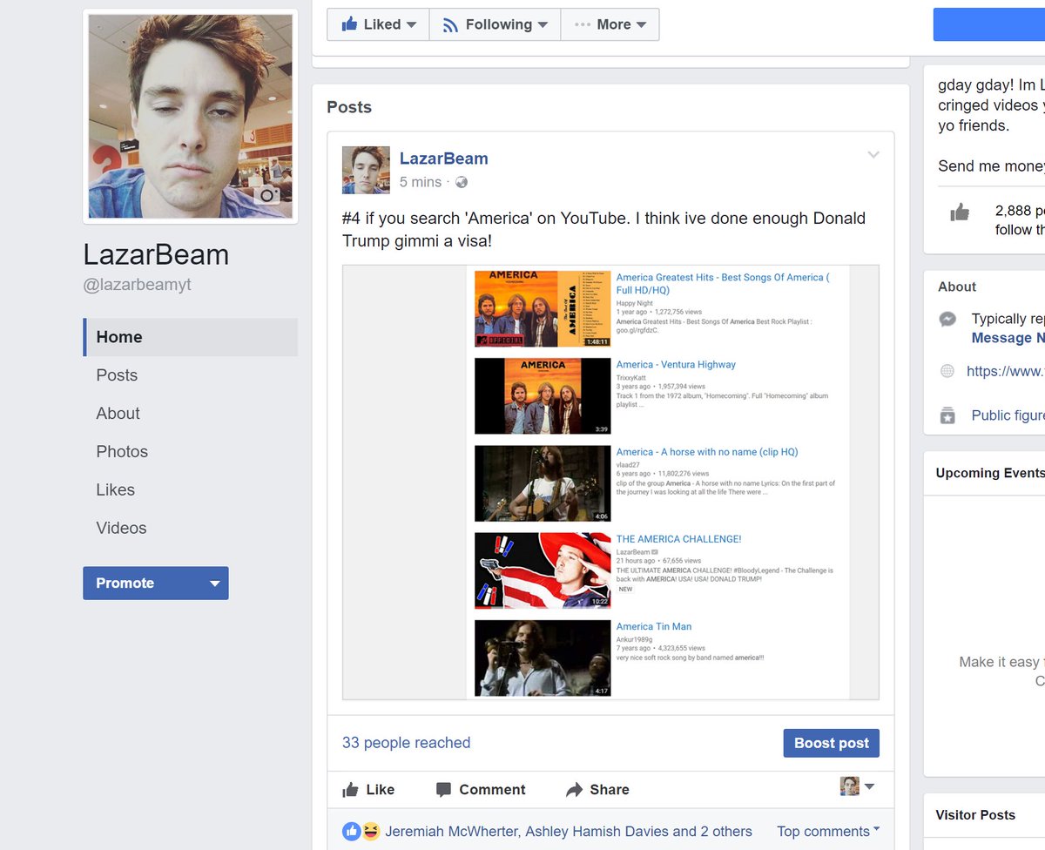Select Likes in the sidebar

click(115, 490)
